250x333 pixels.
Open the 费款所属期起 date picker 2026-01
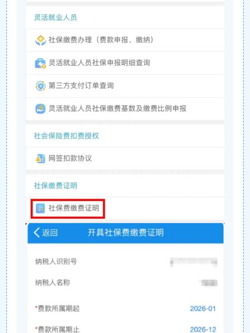point(203,309)
